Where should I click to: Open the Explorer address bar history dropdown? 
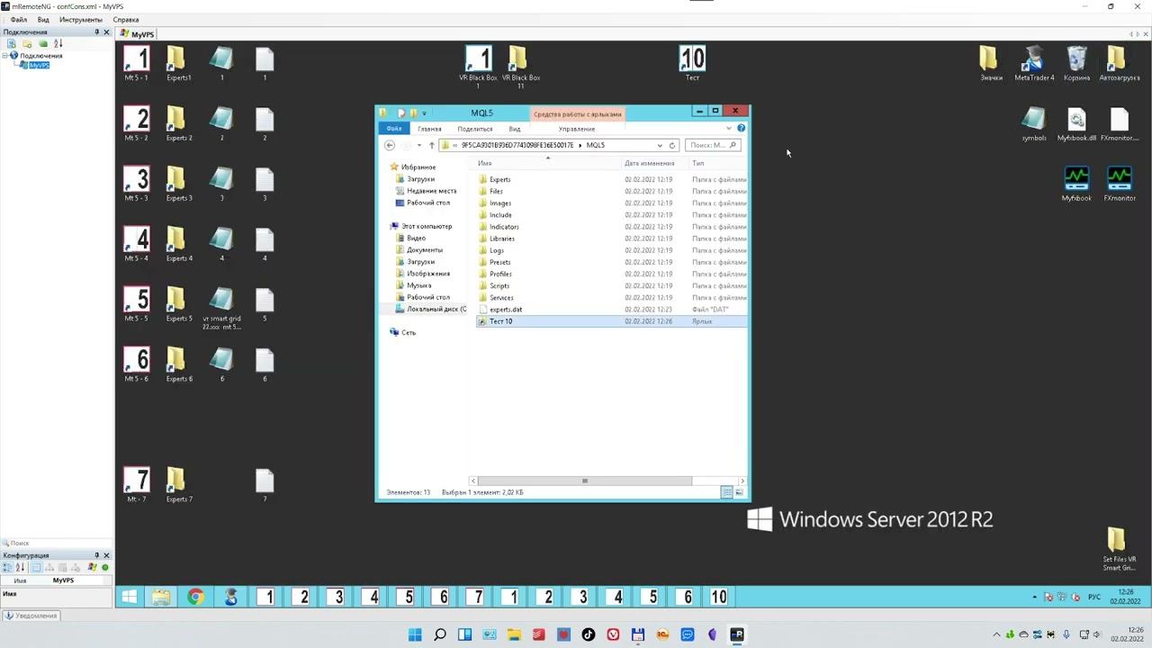660,145
